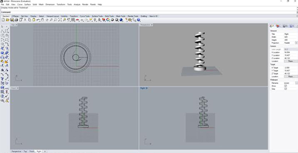
Task: Click the Z Target value field
Action: pyautogui.click(x=291, y=73)
